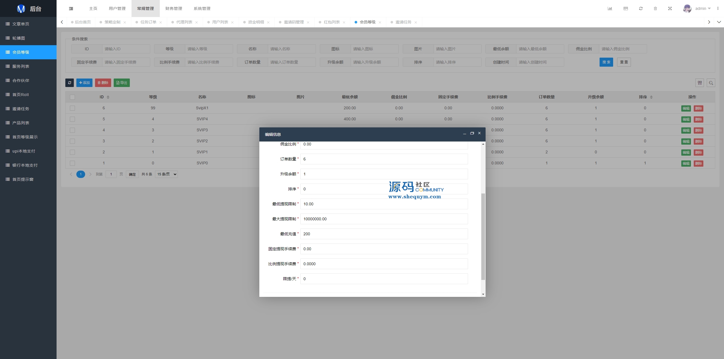Check the row for SVIP4
Image resolution: width=724 pixels, height=359 pixels.
click(72, 119)
